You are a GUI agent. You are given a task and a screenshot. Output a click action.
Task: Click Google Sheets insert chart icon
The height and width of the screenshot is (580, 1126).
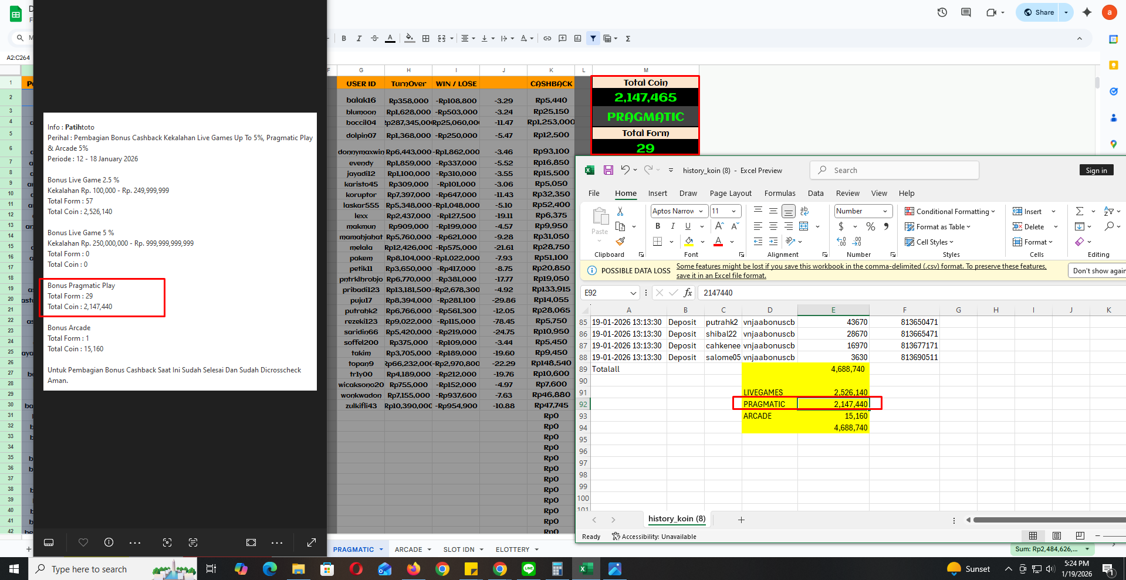pyautogui.click(x=578, y=39)
